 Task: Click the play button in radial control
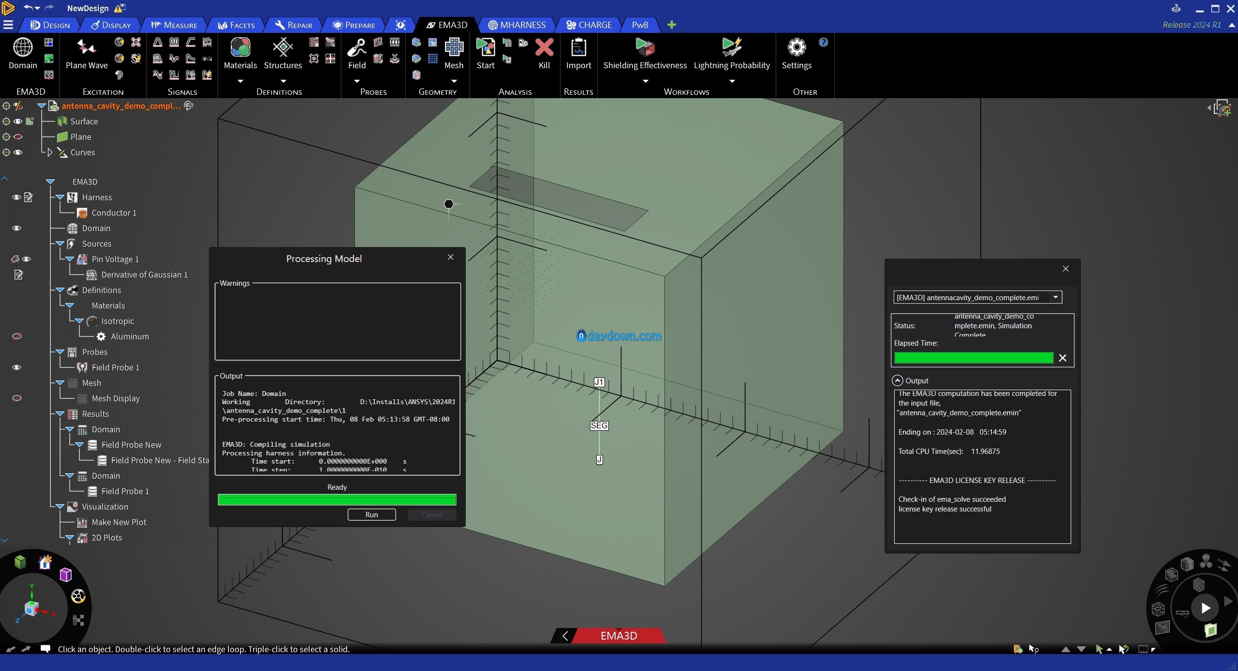1206,608
